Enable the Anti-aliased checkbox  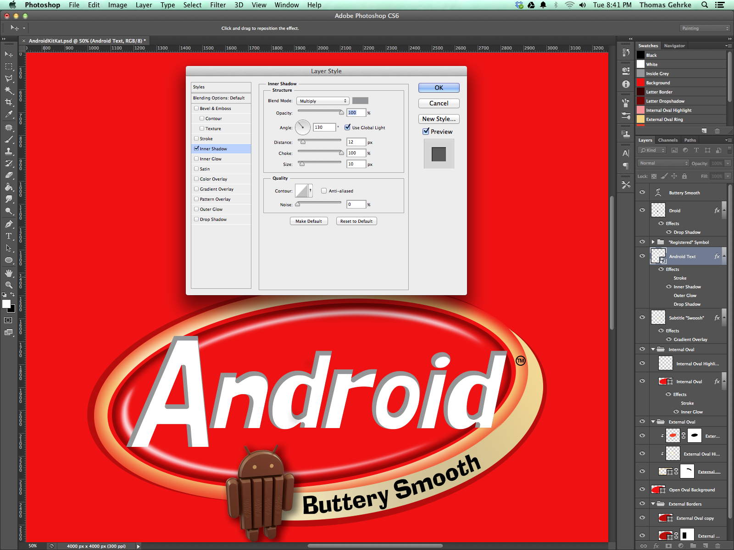(x=324, y=191)
